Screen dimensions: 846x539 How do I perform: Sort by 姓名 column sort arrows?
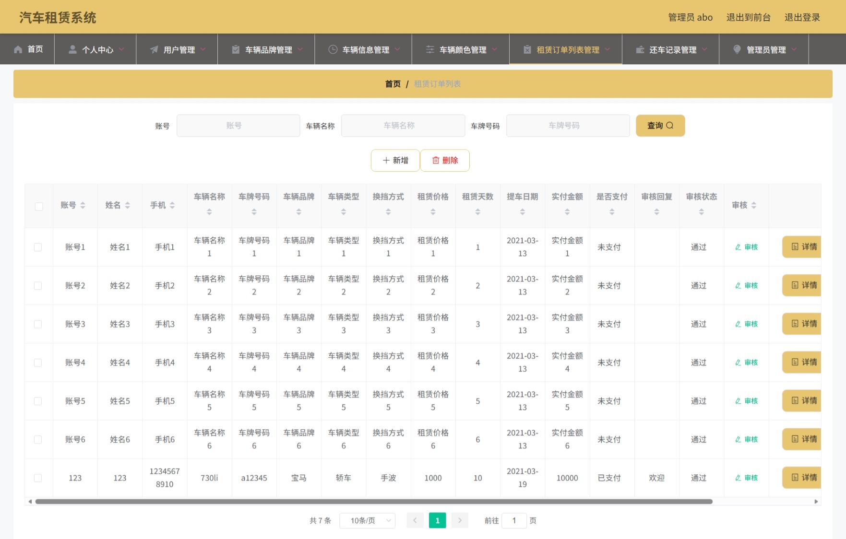click(x=127, y=205)
